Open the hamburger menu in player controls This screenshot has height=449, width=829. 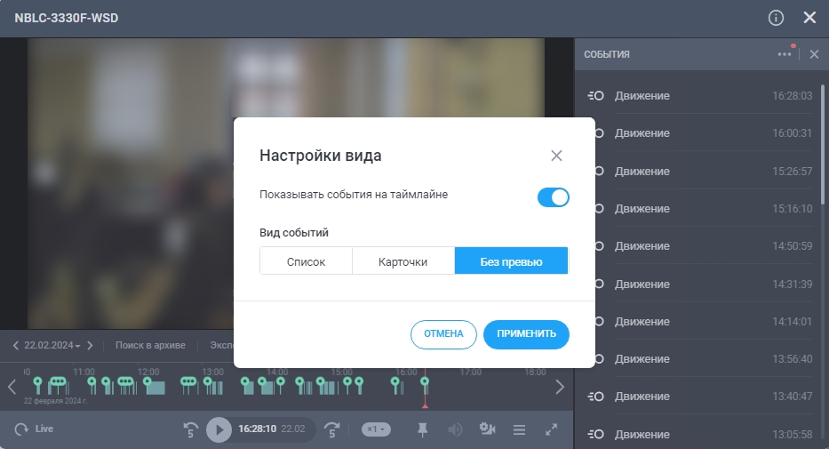point(519,429)
